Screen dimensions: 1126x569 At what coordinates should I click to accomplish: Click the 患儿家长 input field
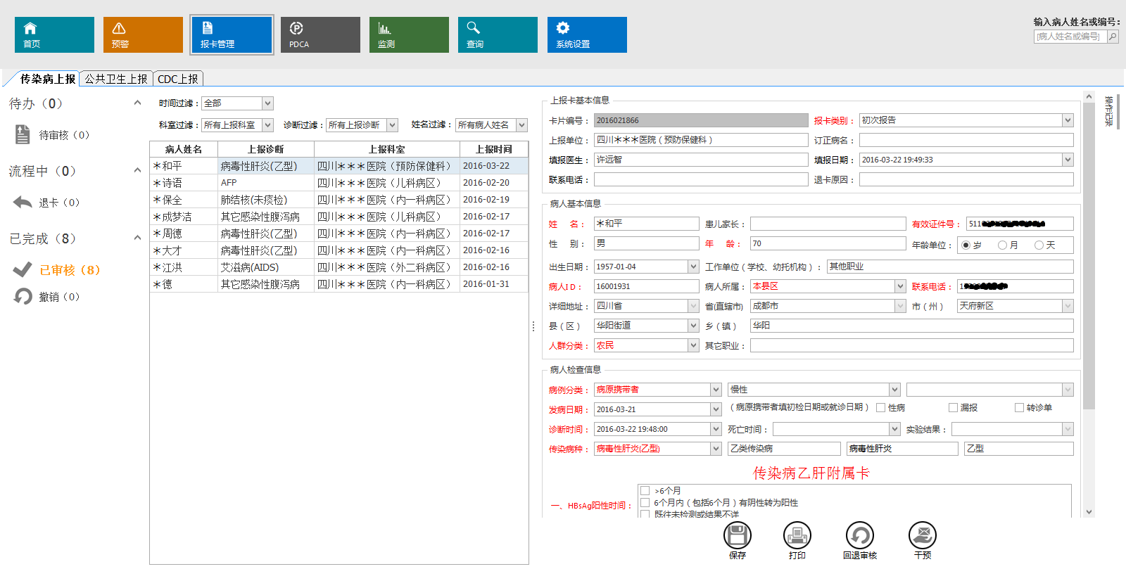click(828, 224)
